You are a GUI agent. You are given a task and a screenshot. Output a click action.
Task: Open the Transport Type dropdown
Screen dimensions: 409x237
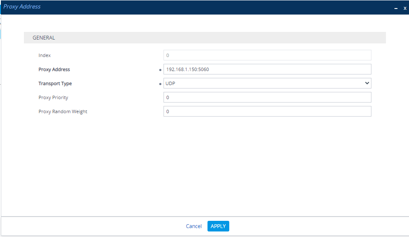tap(267, 83)
